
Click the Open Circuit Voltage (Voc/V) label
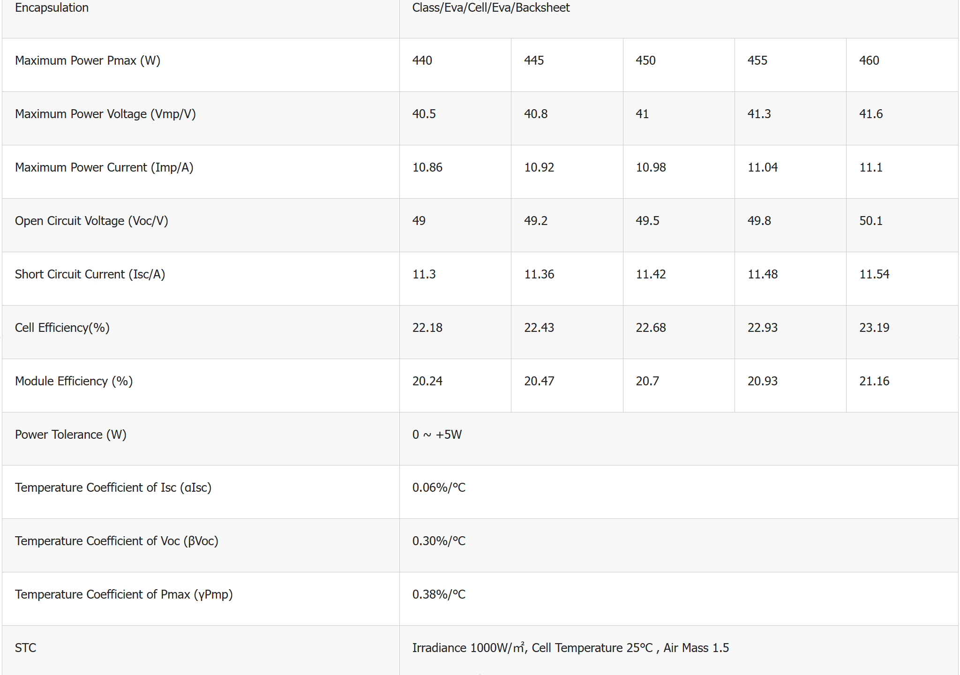pos(91,221)
